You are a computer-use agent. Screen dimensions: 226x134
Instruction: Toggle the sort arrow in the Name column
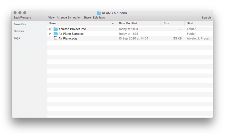(113, 23)
